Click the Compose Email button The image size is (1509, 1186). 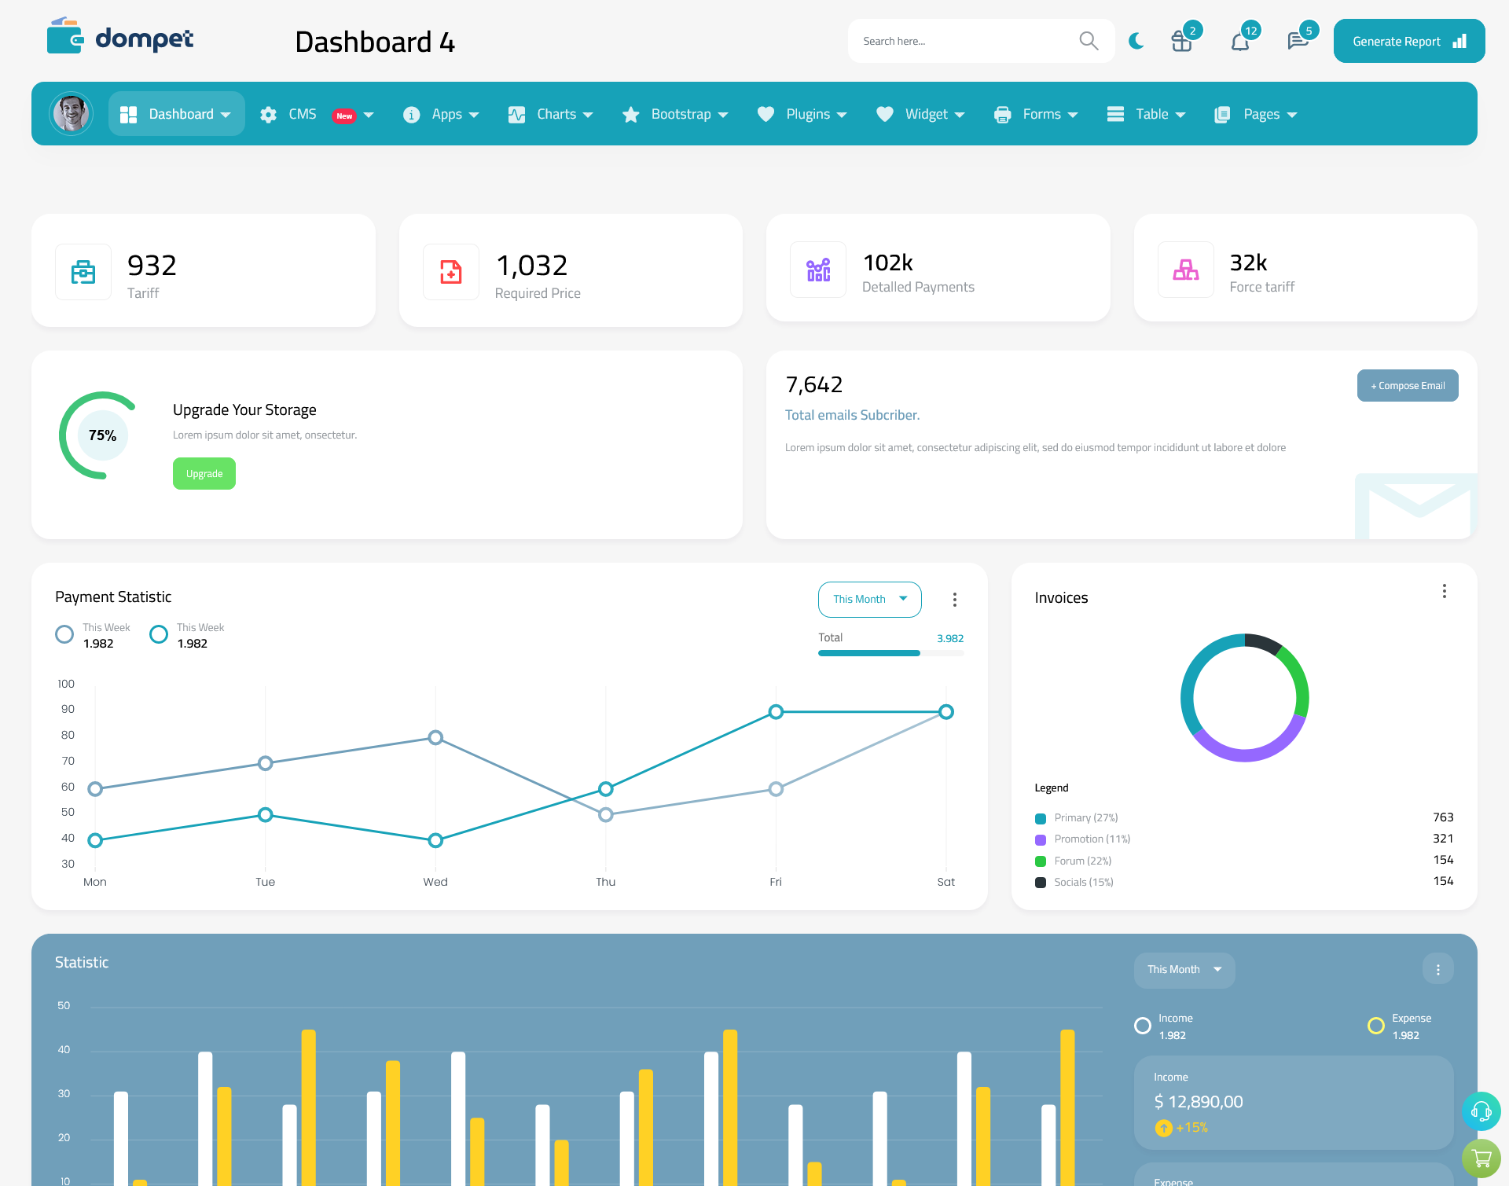[x=1408, y=384]
